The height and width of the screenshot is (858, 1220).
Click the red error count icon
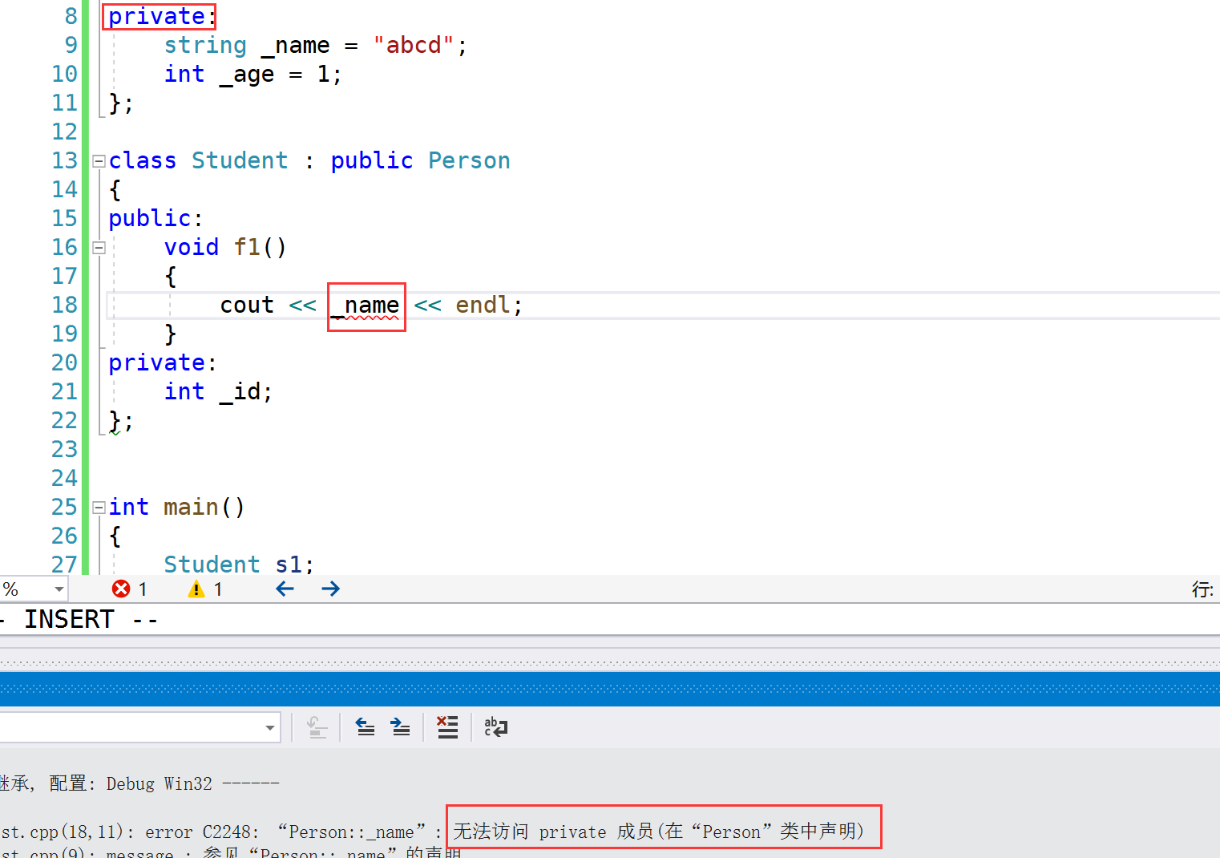pos(121,589)
